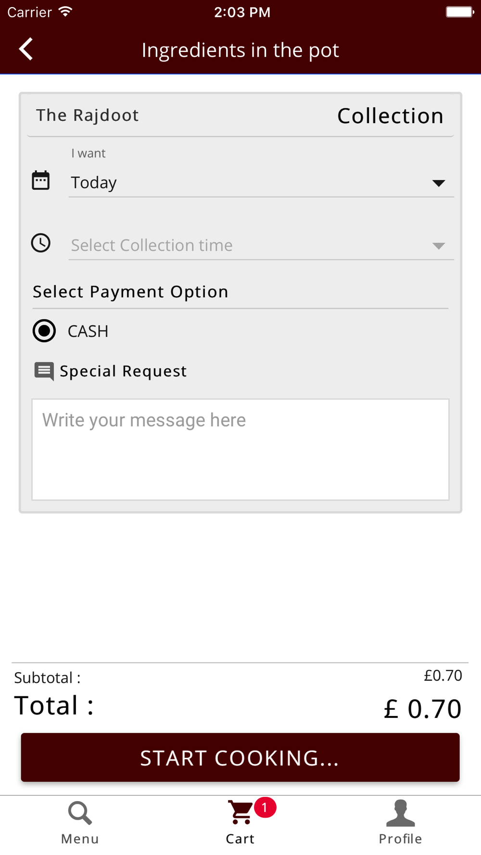This screenshot has width=481, height=855.
Task: Tap The Rajdoot restaurant name
Action: tap(88, 115)
